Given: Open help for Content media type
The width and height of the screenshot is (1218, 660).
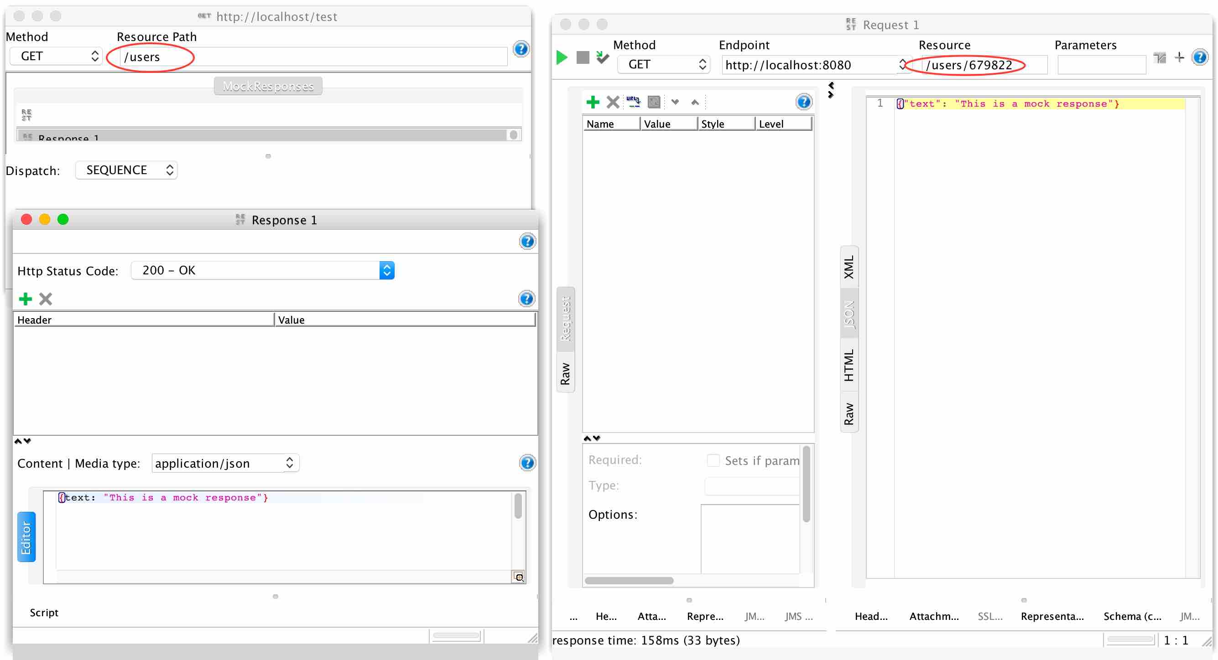Looking at the screenshot, I should point(527,463).
